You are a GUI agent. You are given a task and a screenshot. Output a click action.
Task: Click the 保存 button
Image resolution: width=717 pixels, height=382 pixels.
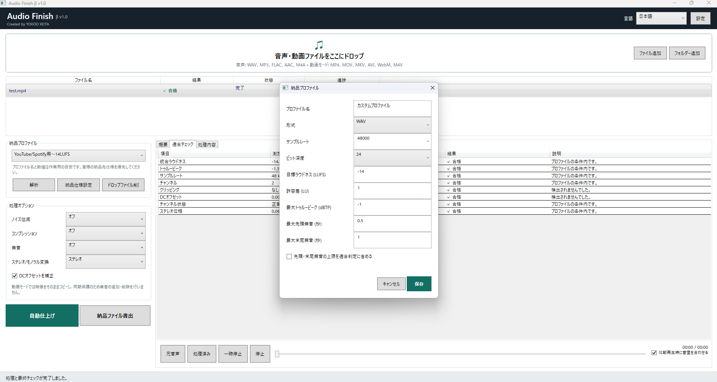[x=419, y=284]
